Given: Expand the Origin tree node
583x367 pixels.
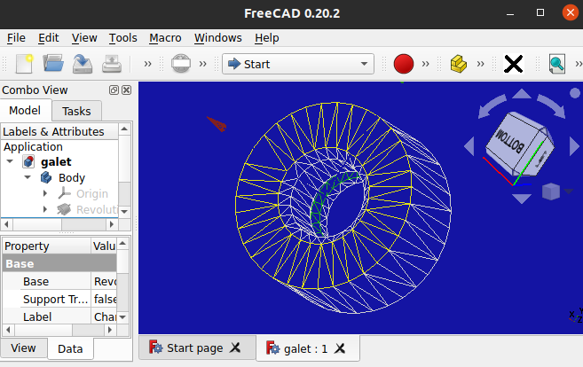Looking at the screenshot, I should (45, 193).
